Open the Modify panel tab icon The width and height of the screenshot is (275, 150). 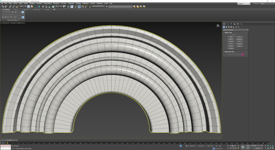[x=227, y=24]
